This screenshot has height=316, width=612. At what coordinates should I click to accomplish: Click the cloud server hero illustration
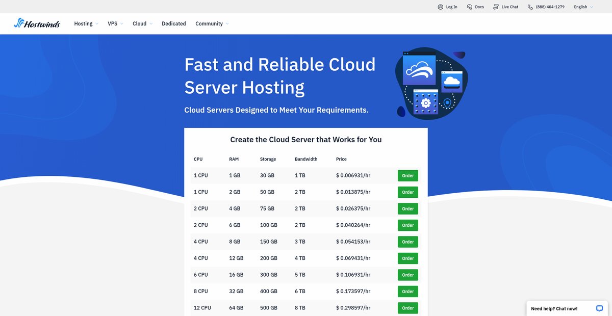[431, 85]
